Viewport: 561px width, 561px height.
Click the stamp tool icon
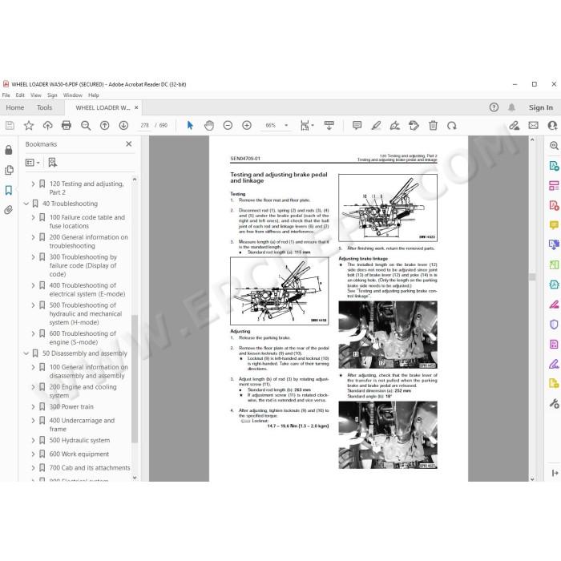tap(414, 126)
